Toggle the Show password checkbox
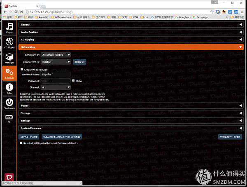The height and width of the screenshot is (187, 247). click(73, 81)
